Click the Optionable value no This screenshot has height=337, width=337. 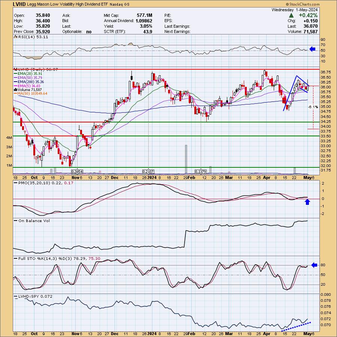pyautogui.click(x=89, y=31)
